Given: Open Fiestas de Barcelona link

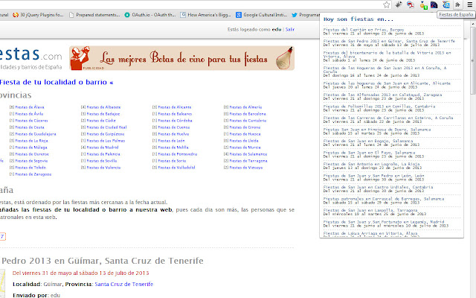Looking at the screenshot, I should click(x=248, y=114).
